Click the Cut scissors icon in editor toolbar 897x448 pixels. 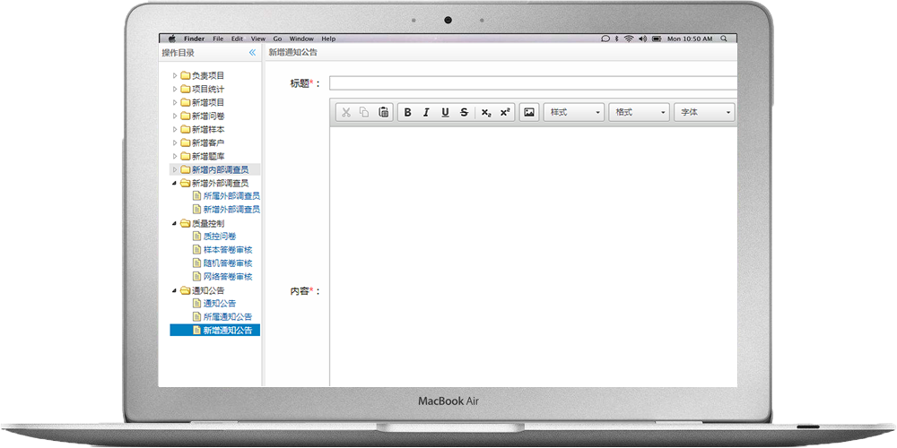[x=345, y=113]
